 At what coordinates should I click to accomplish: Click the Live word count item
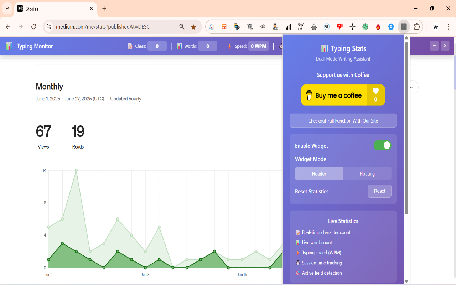pyautogui.click(x=314, y=242)
